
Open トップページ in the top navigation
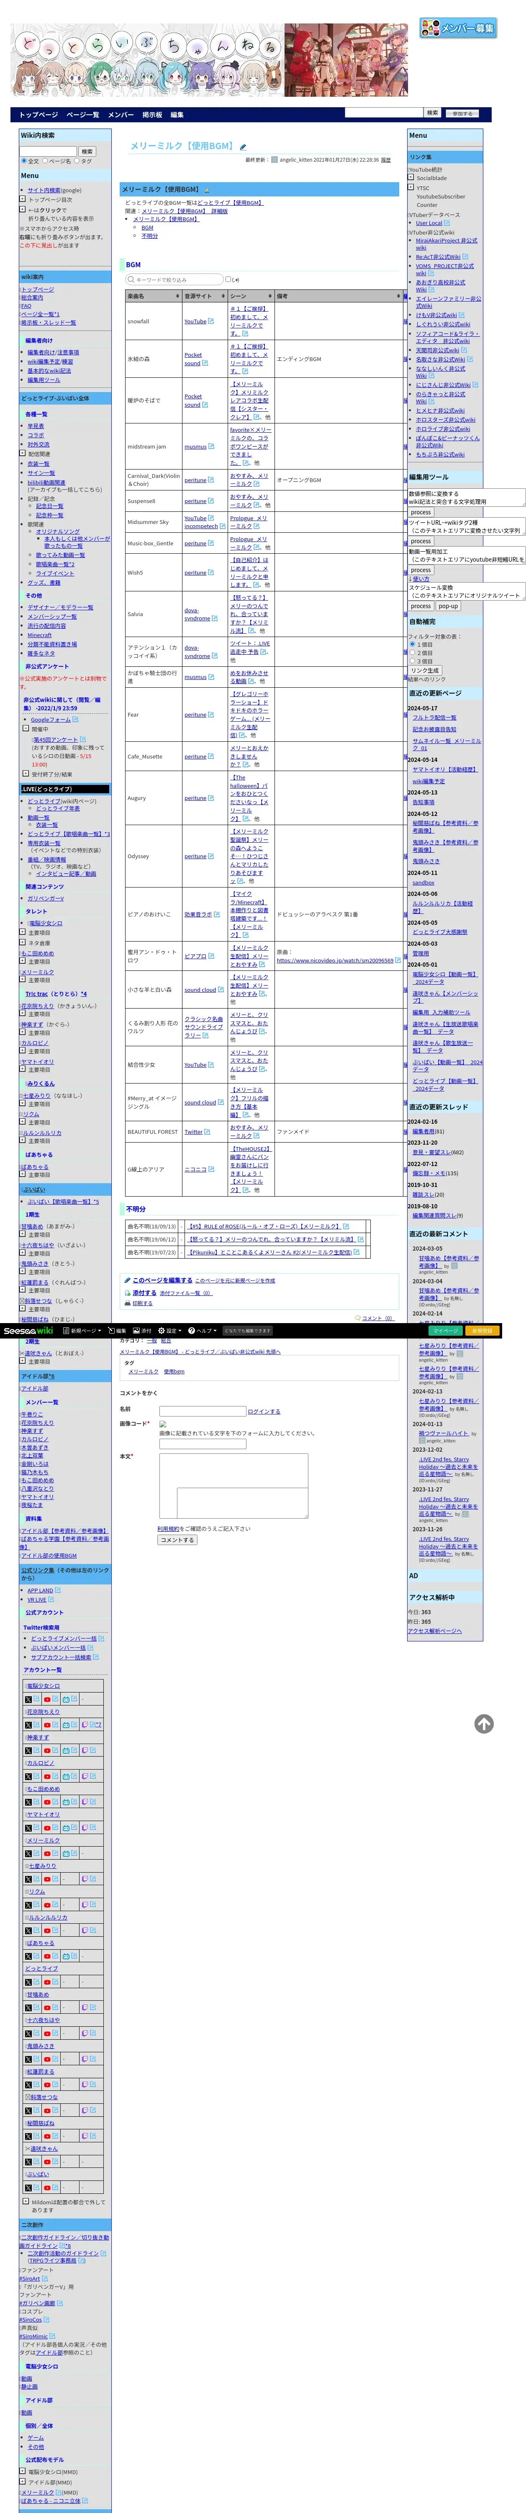coord(39,115)
